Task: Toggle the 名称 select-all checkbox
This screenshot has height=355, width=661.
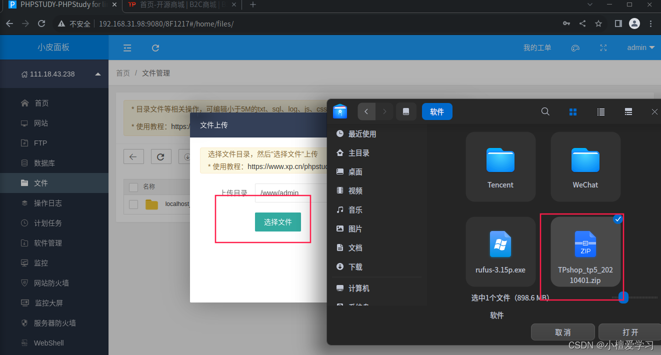Action: tap(133, 187)
